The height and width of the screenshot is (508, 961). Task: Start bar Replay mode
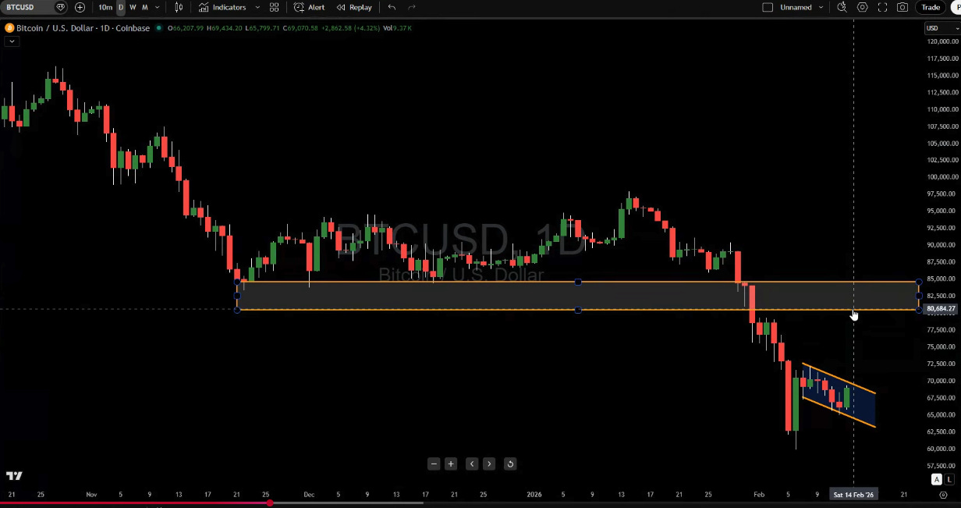click(x=354, y=7)
